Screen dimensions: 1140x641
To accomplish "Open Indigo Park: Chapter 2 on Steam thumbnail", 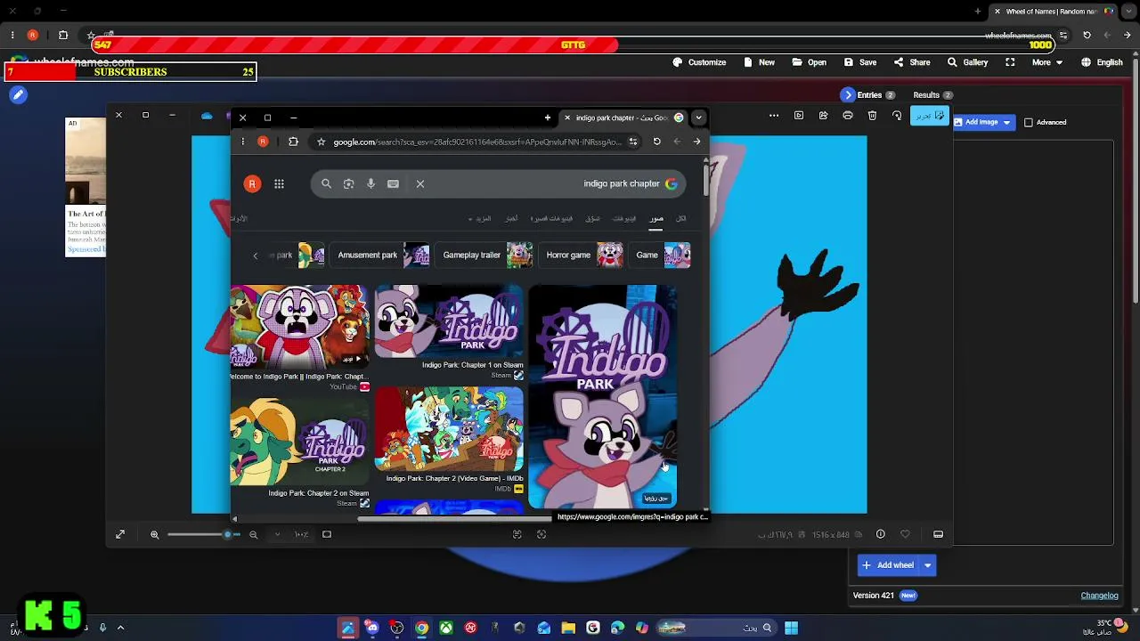I will tap(299, 441).
